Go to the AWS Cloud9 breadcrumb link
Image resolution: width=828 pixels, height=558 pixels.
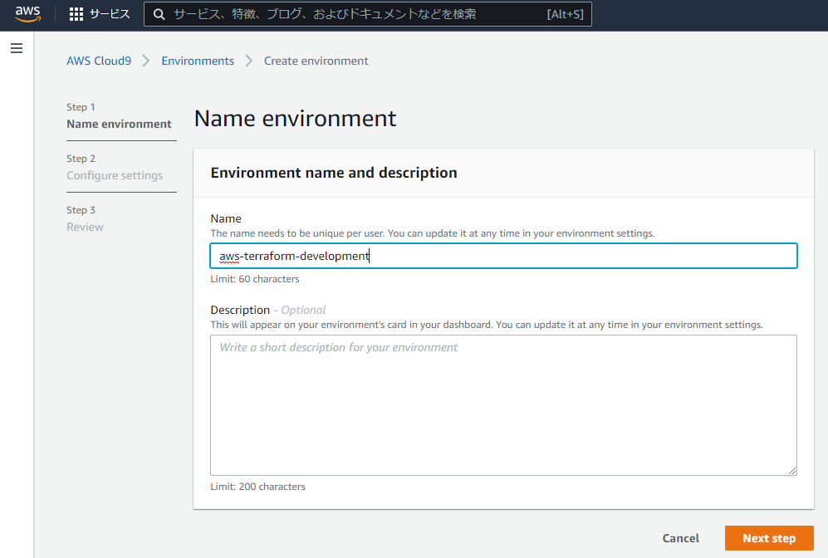tap(99, 61)
